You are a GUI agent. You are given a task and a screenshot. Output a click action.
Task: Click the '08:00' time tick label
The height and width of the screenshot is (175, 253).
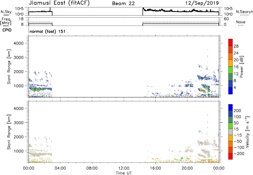point(92,168)
